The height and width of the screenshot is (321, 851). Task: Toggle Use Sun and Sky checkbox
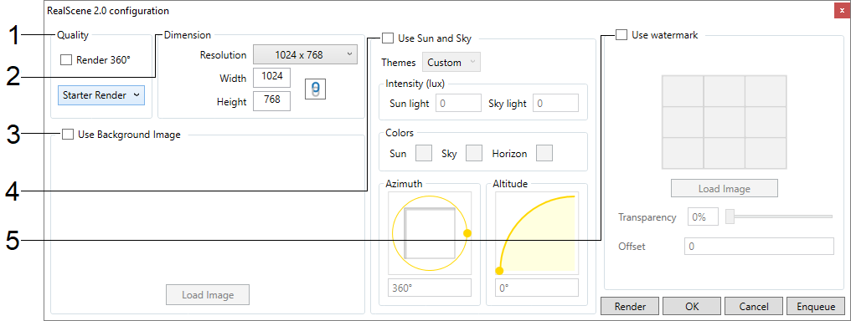(x=388, y=38)
